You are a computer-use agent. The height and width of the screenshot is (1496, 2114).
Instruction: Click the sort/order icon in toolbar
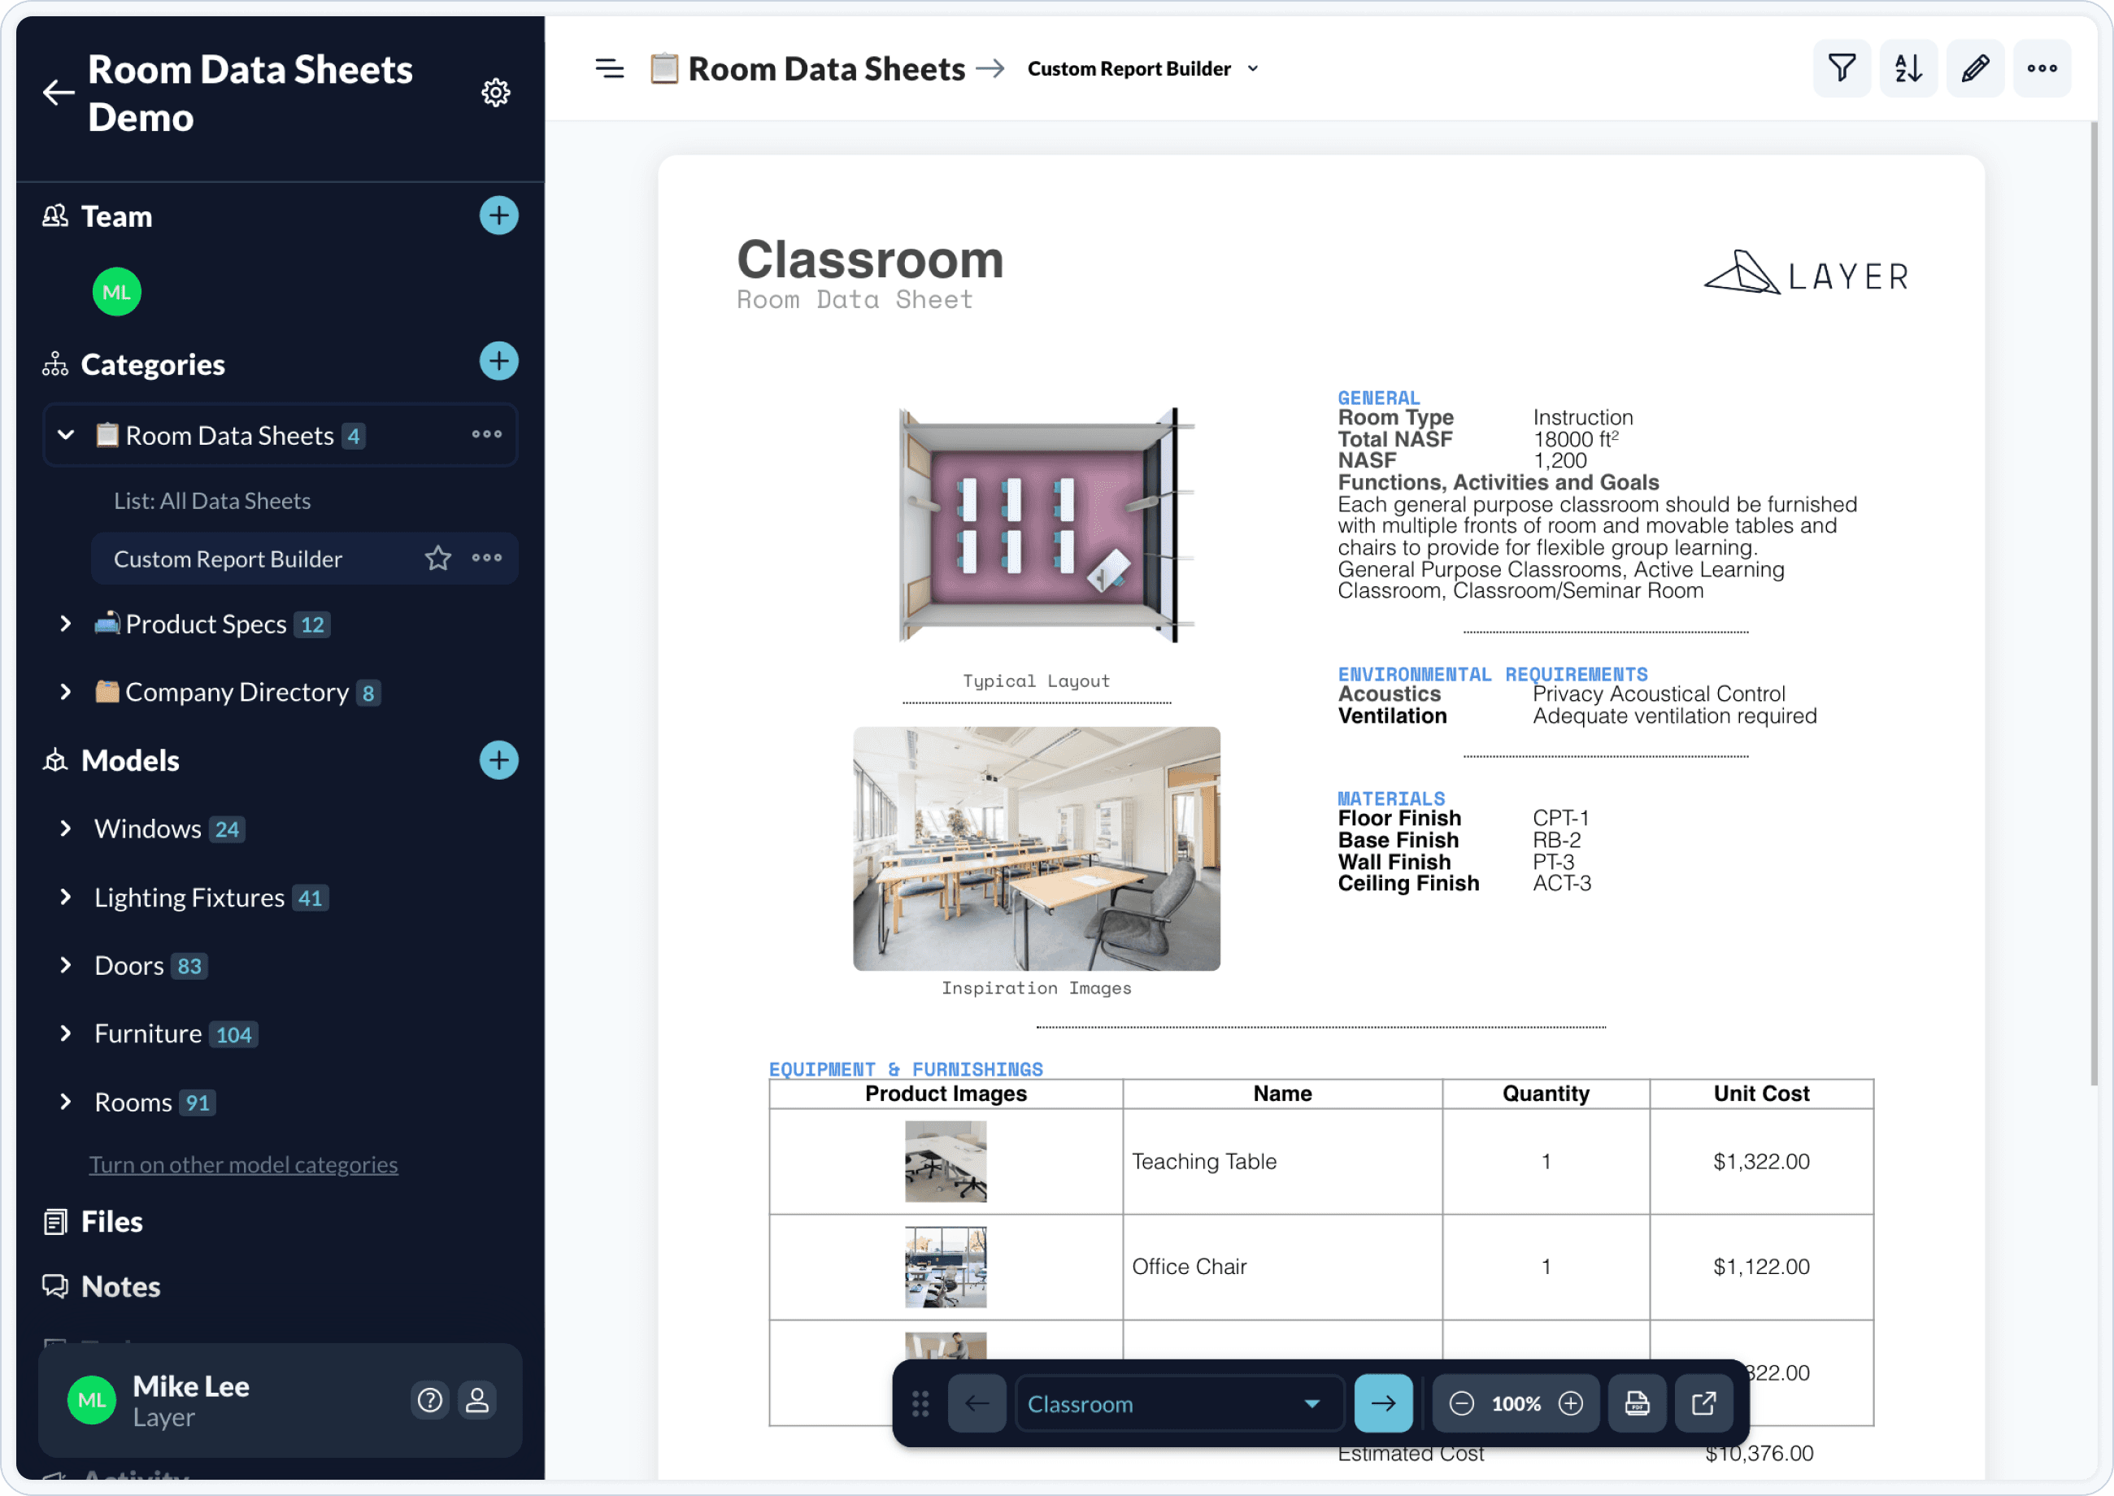(1908, 68)
